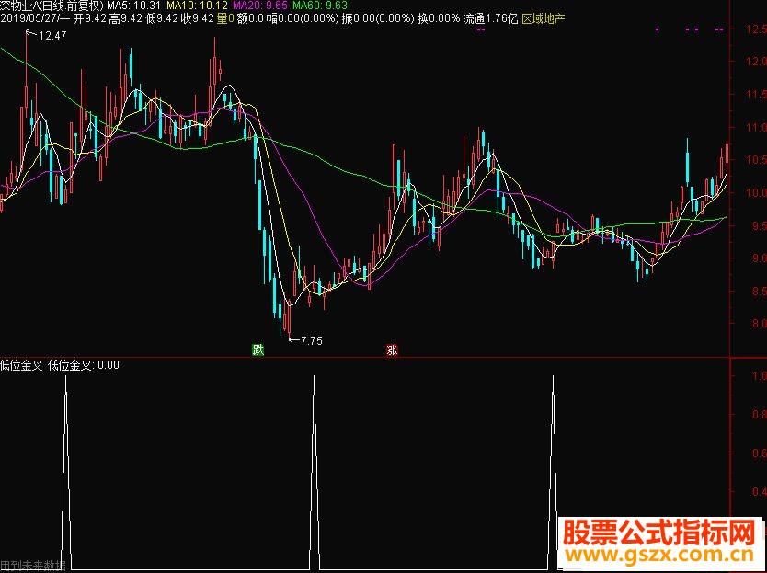The image size is (767, 573).
Task: Click the 换0.00% turnover value
Action: tap(439, 19)
